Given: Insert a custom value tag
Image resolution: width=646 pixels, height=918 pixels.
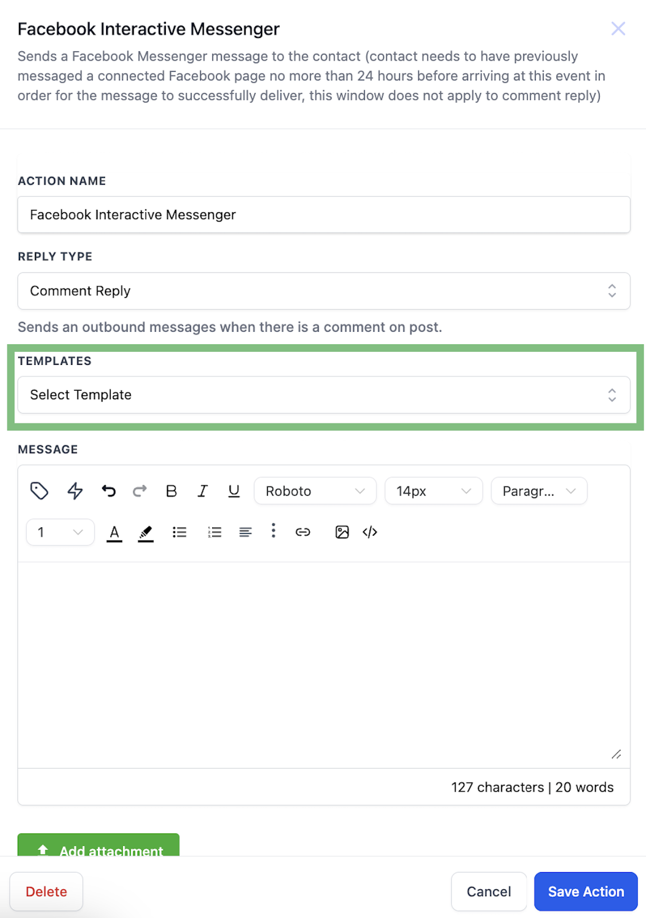Looking at the screenshot, I should 39,491.
